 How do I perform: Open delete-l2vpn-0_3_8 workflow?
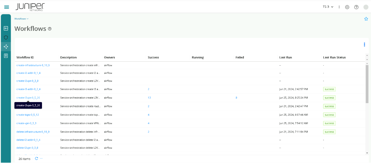28,148
